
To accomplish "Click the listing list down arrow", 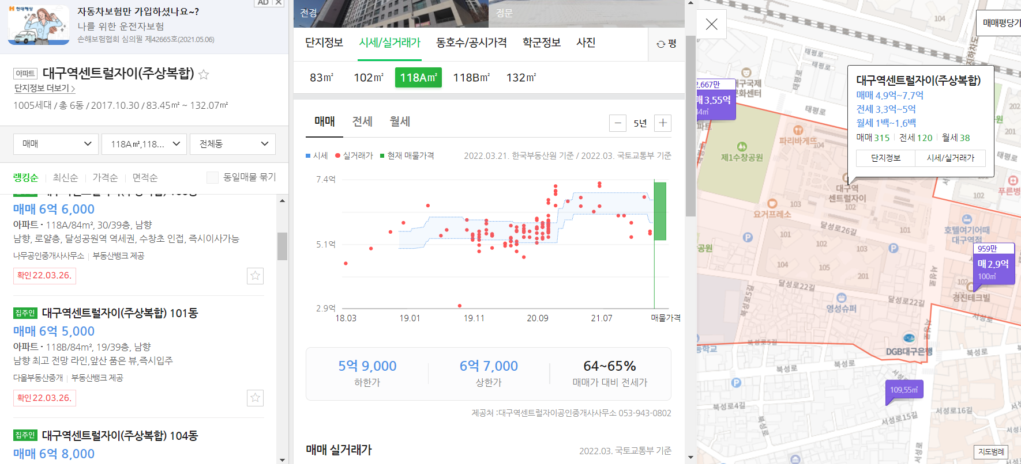I will [282, 459].
